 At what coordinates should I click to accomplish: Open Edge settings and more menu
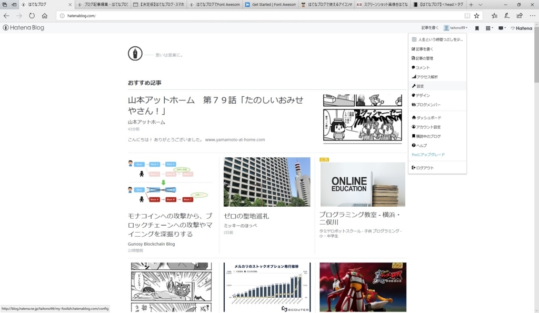532,16
